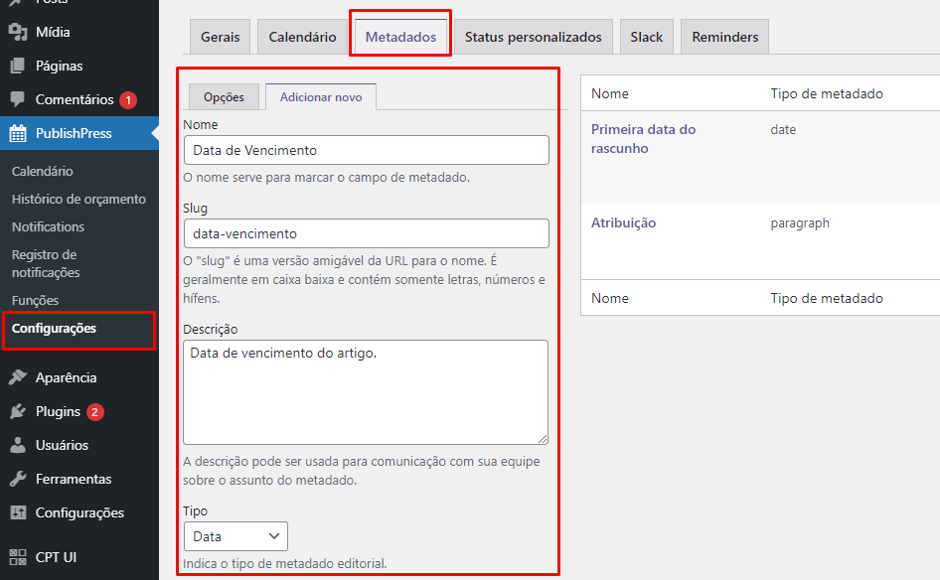Select the Reminders tab
The height and width of the screenshot is (580, 940).
tap(724, 36)
